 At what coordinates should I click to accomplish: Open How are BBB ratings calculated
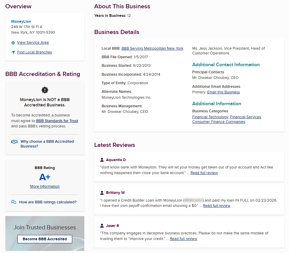(48, 202)
